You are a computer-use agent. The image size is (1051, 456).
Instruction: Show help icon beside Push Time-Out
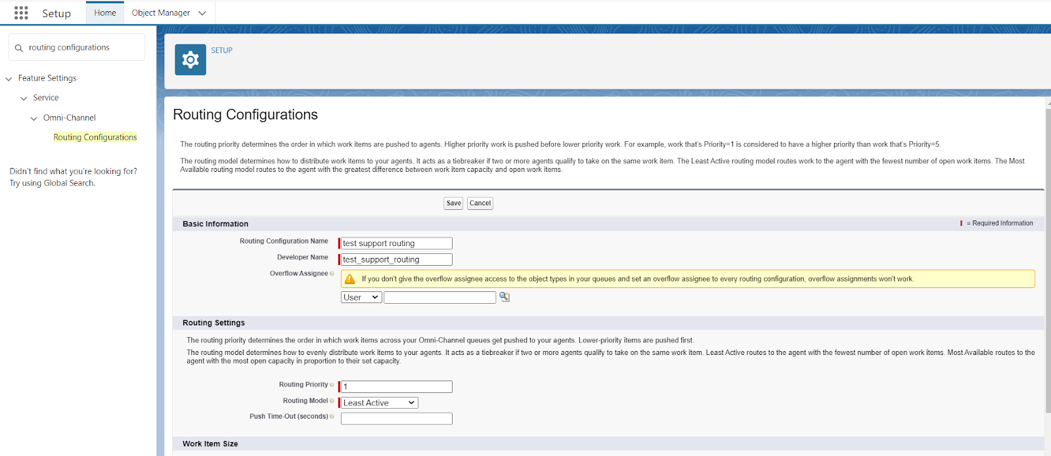[x=332, y=417]
